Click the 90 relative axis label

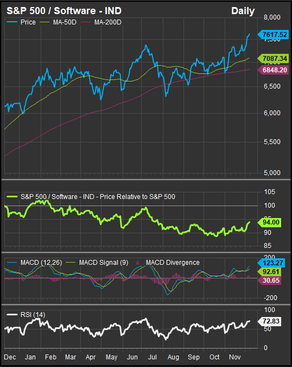(268, 233)
